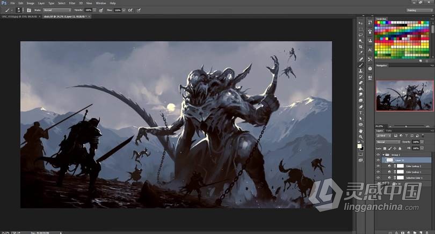Open the Brush panel from options bar

coord(29,10)
